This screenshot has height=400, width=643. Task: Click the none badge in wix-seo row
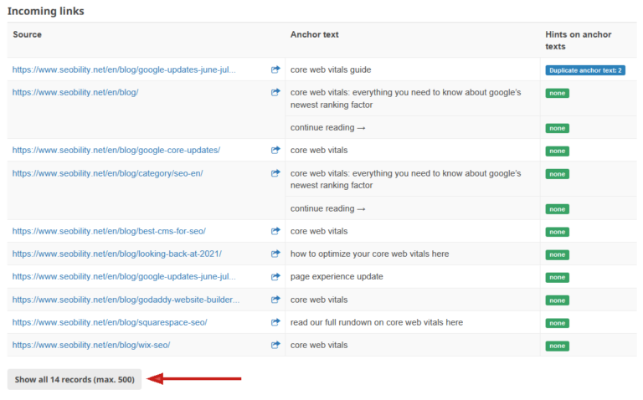pyautogui.click(x=557, y=346)
